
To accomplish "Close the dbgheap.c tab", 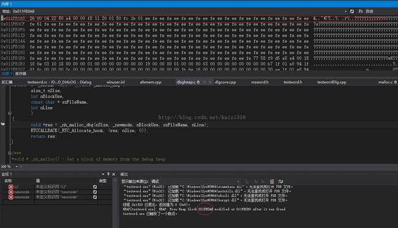I will click(x=210, y=82).
